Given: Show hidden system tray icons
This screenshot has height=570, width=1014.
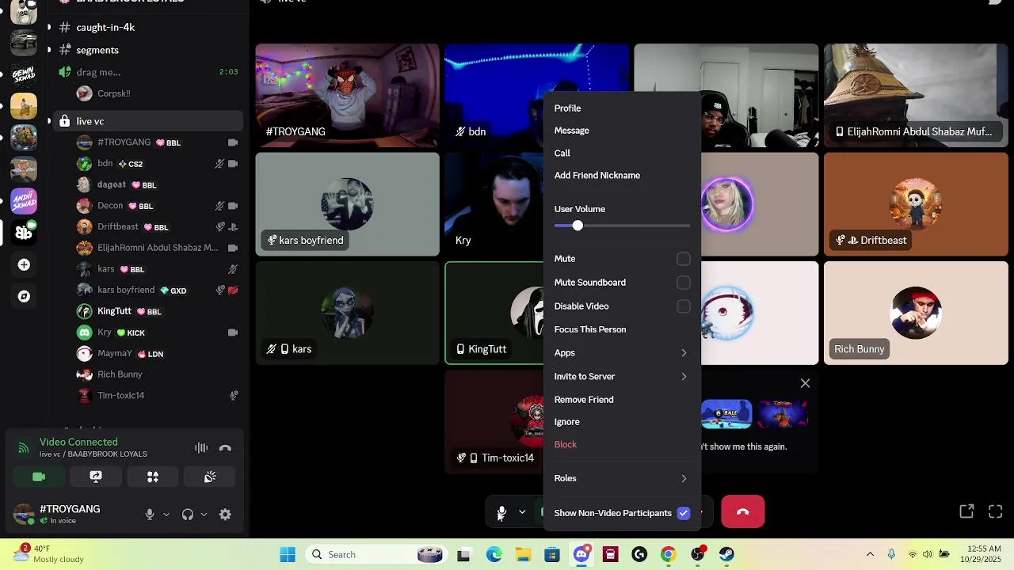Looking at the screenshot, I should tap(870, 554).
